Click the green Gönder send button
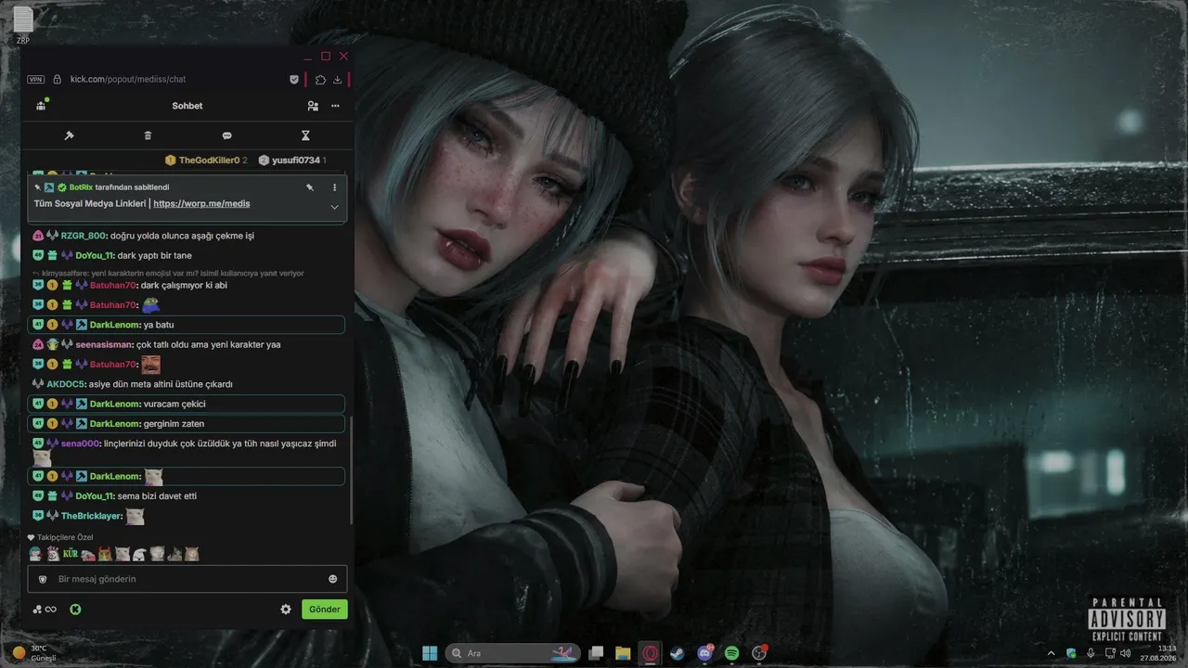This screenshot has width=1188, height=668. [x=325, y=610]
